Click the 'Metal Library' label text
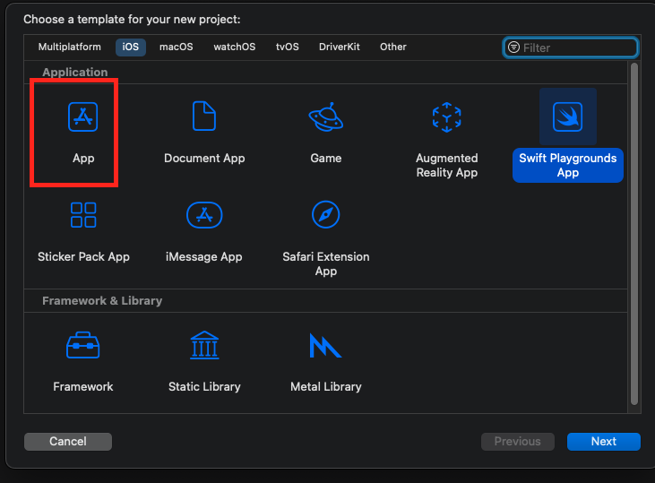Image resolution: width=655 pixels, height=483 pixels. point(326,386)
